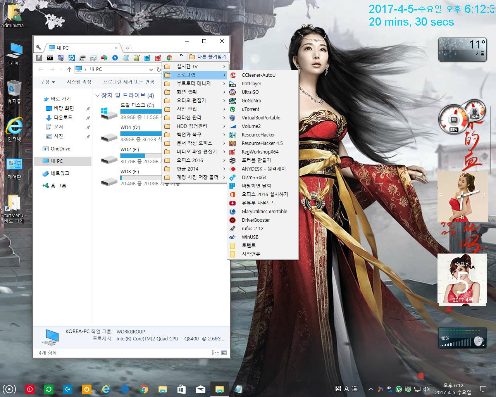The image size is (496, 397).
Task: Click the taskbar volume speaker icon
Action: tap(426, 389)
